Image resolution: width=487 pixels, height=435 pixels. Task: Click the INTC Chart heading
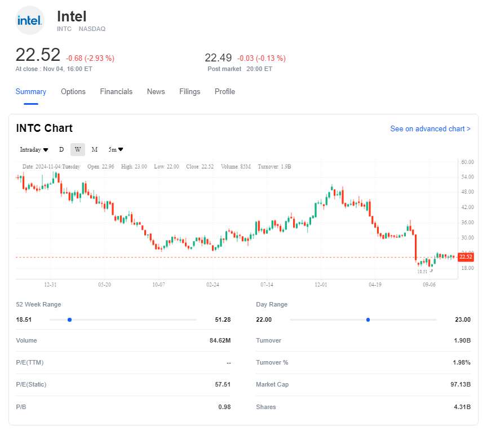[45, 128]
